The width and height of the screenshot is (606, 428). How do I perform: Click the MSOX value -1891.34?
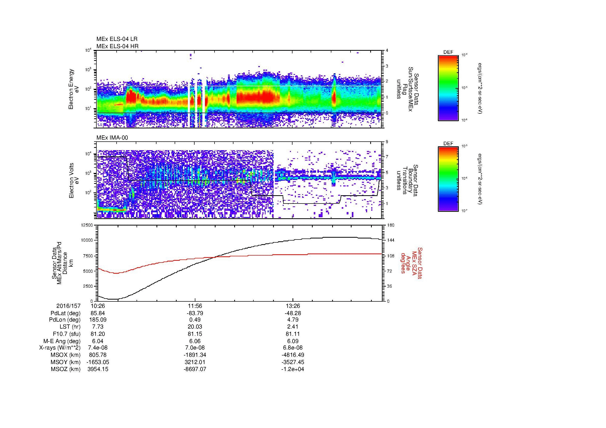pyautogui.click(x=195, y=355)
